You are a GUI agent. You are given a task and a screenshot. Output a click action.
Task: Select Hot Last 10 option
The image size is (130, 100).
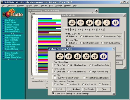(x=73, y=84)
